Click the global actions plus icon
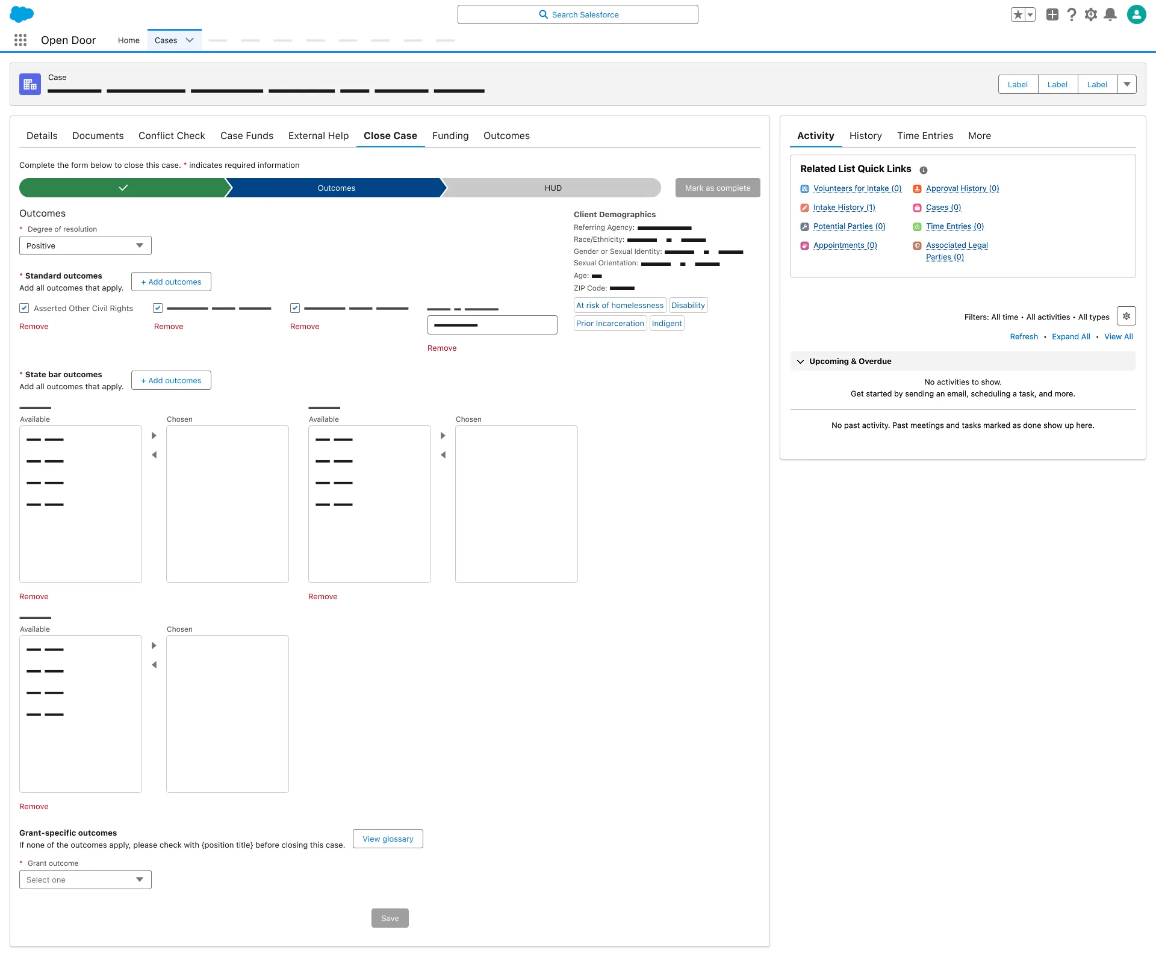 click(1052, 14)
